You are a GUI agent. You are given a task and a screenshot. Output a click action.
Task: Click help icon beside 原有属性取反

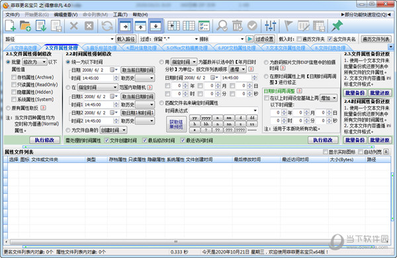43,108
